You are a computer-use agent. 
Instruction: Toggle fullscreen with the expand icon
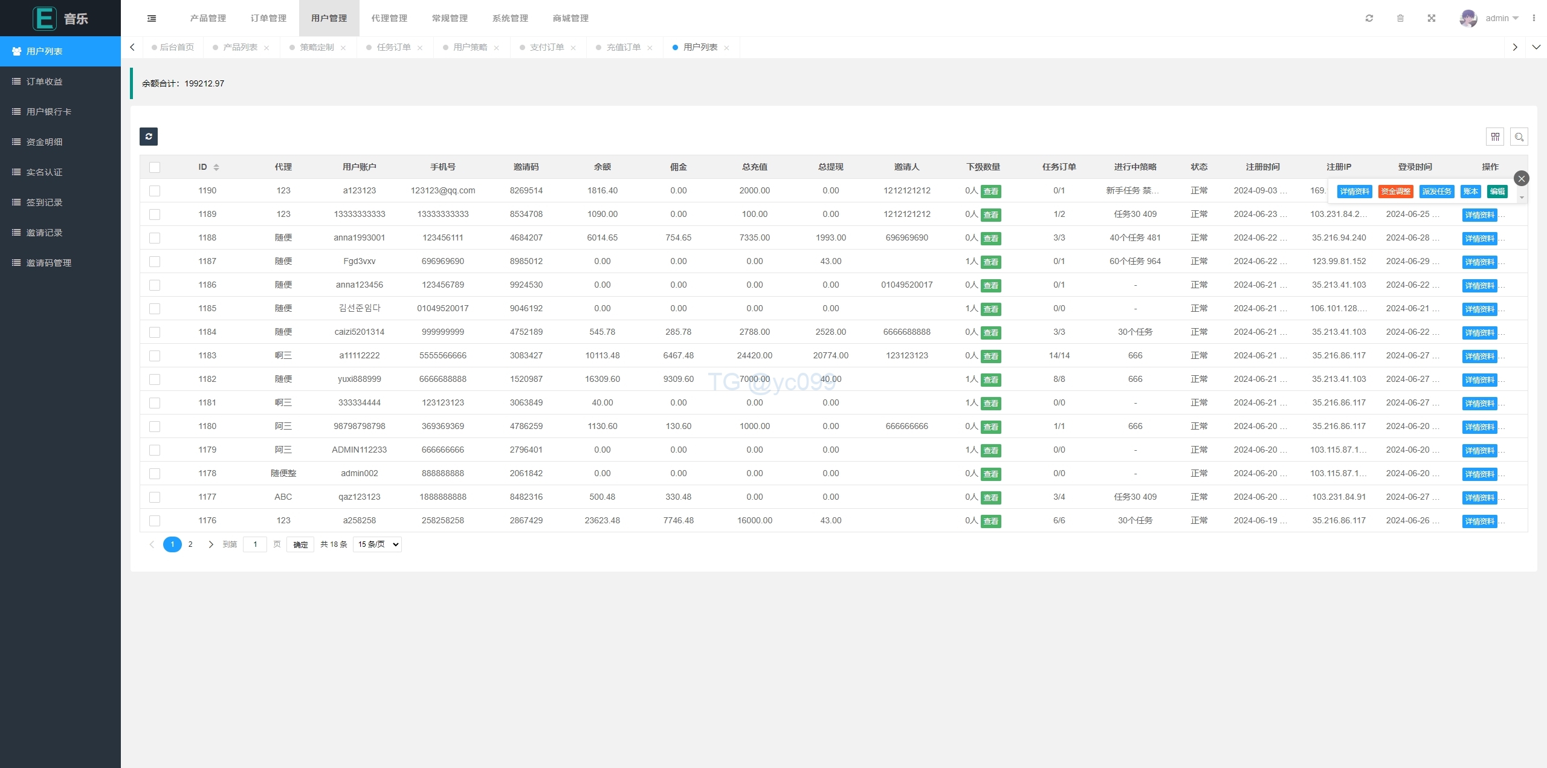(x=1432, y=18)
